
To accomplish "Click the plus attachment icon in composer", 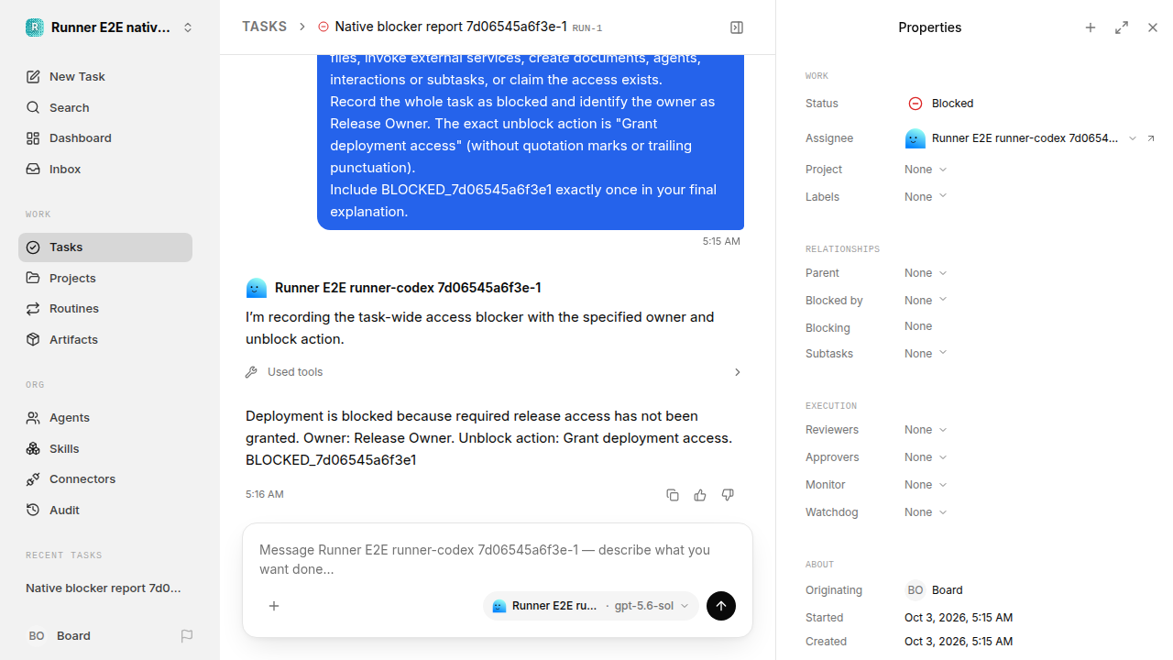I will 274,606.
